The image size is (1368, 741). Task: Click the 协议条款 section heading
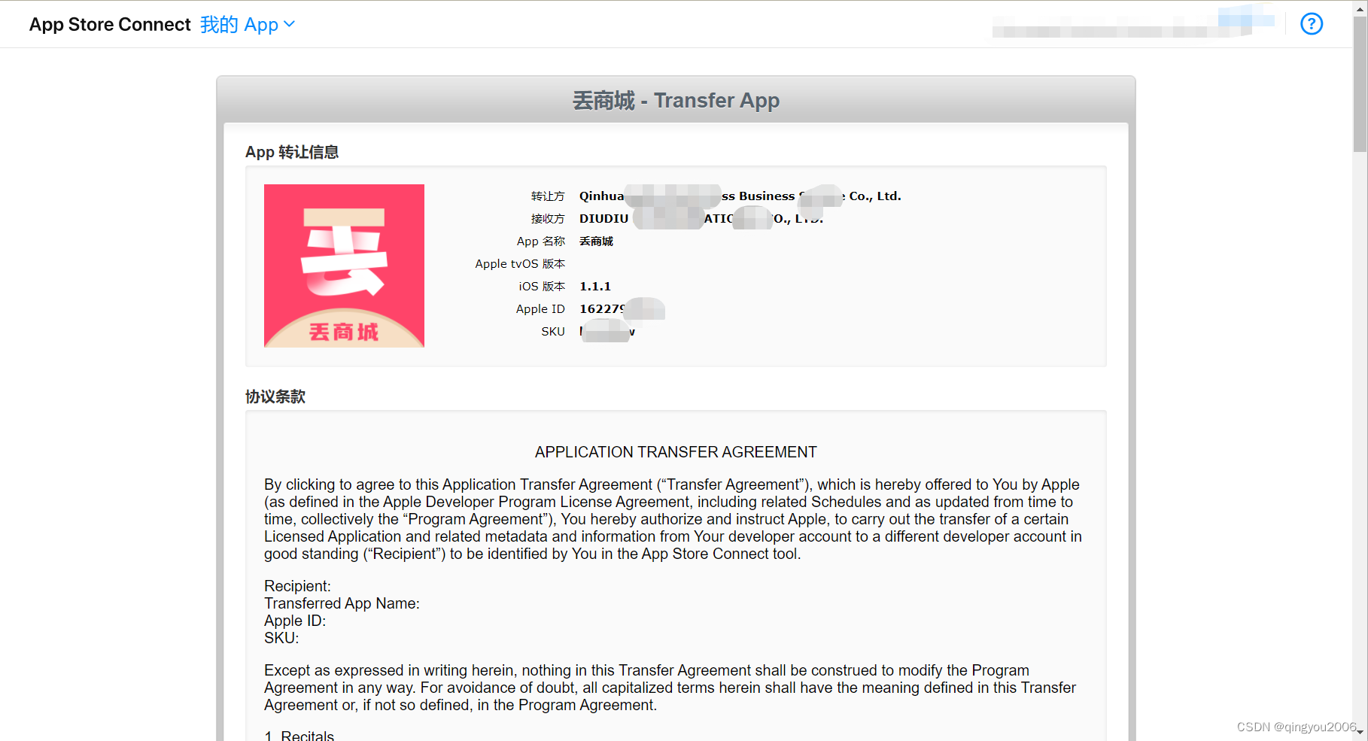pyautogui.click(x=275, y=396)
